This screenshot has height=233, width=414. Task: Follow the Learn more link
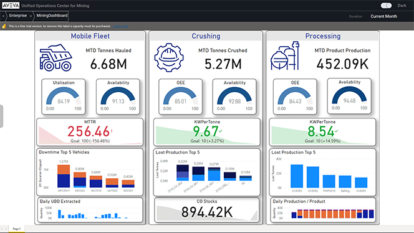point(121,26)
